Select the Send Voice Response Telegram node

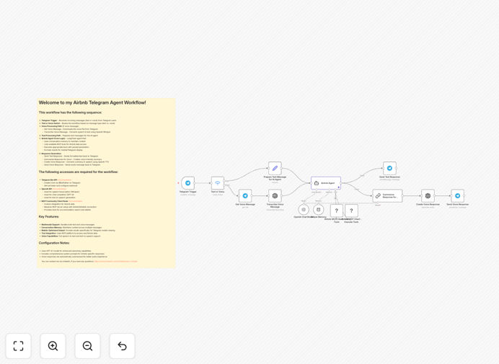(x=457, y=195)
